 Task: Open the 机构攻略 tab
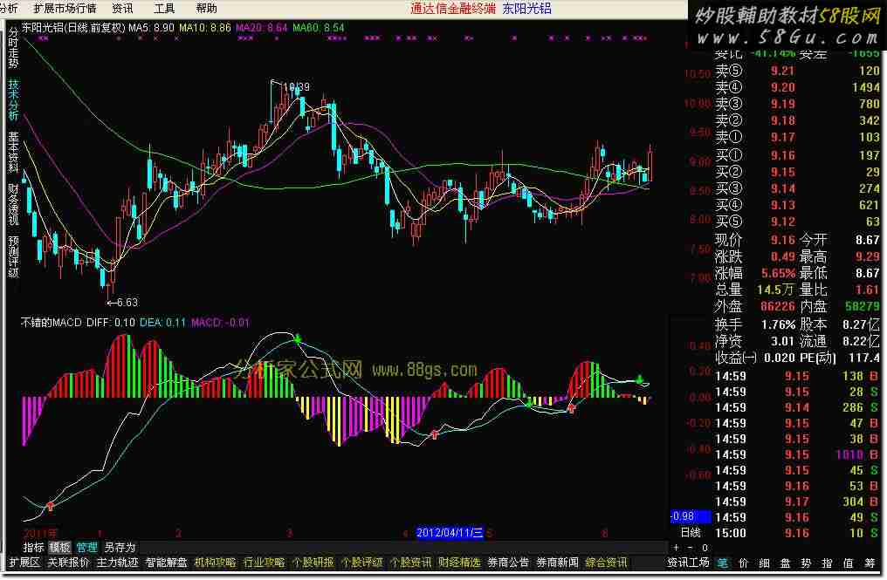pyautogui.click(x=215, y=563)
